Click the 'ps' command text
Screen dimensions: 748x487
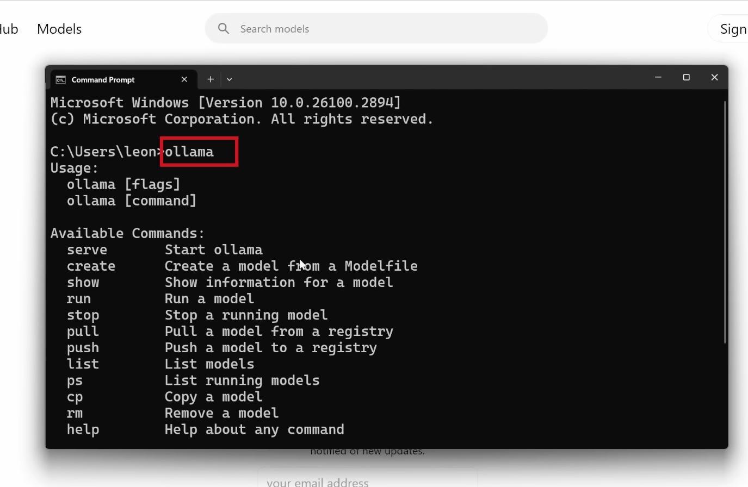pos(75,381)
